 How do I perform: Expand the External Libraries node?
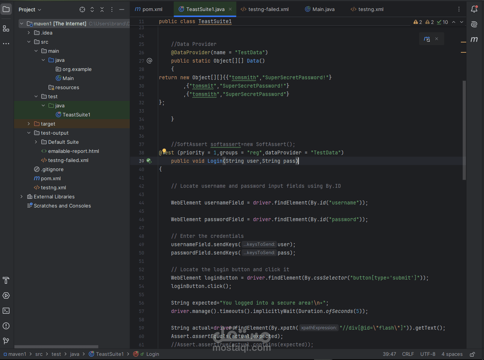22,197
